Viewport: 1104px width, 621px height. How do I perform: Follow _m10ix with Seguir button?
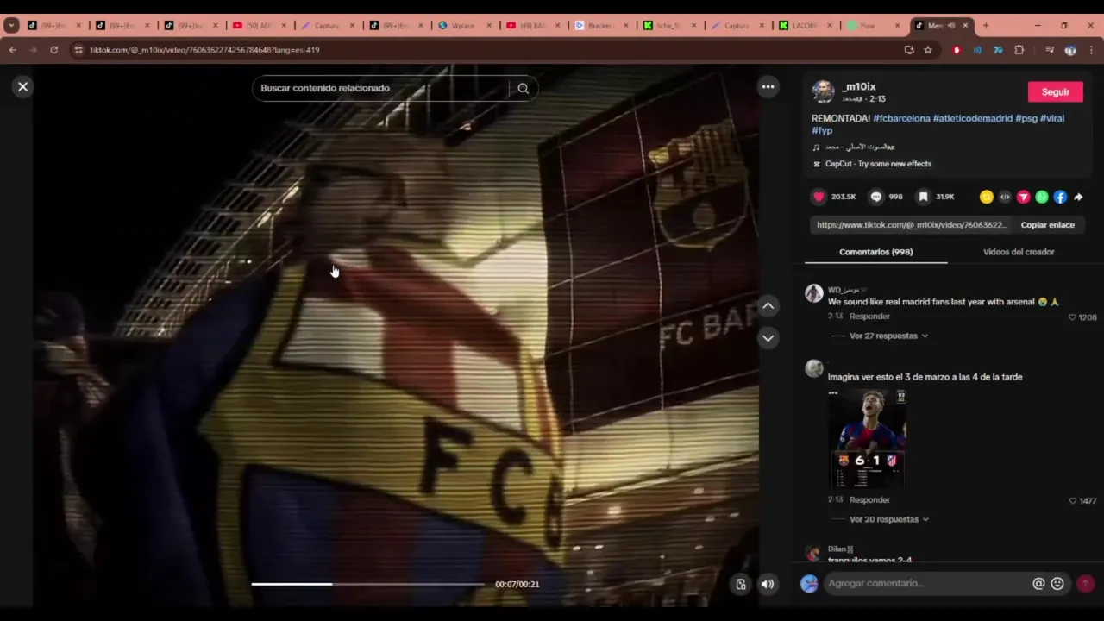[1055, 91]
